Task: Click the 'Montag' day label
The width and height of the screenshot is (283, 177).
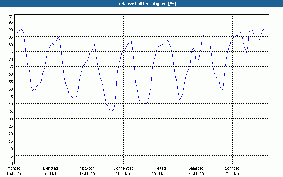Action: pos(14,168)
